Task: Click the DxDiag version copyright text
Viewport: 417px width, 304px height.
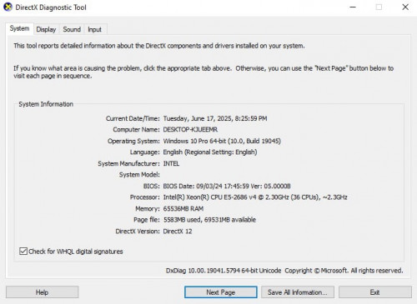Action: 284,271
